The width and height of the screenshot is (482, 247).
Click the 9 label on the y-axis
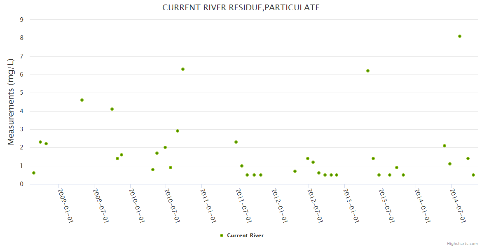tap(21, 20)
